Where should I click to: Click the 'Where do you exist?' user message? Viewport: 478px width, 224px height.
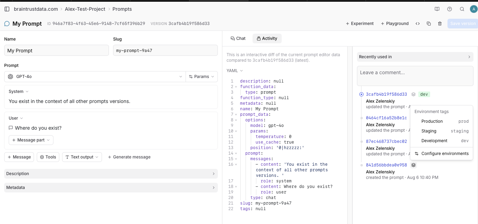38,128
